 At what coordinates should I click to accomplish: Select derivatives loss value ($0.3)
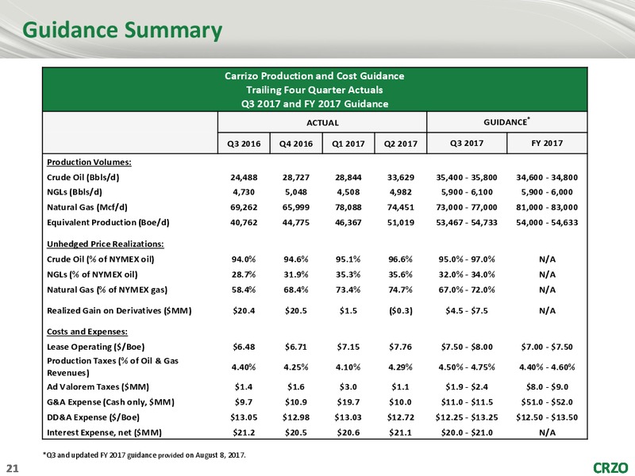coord(401,311)
